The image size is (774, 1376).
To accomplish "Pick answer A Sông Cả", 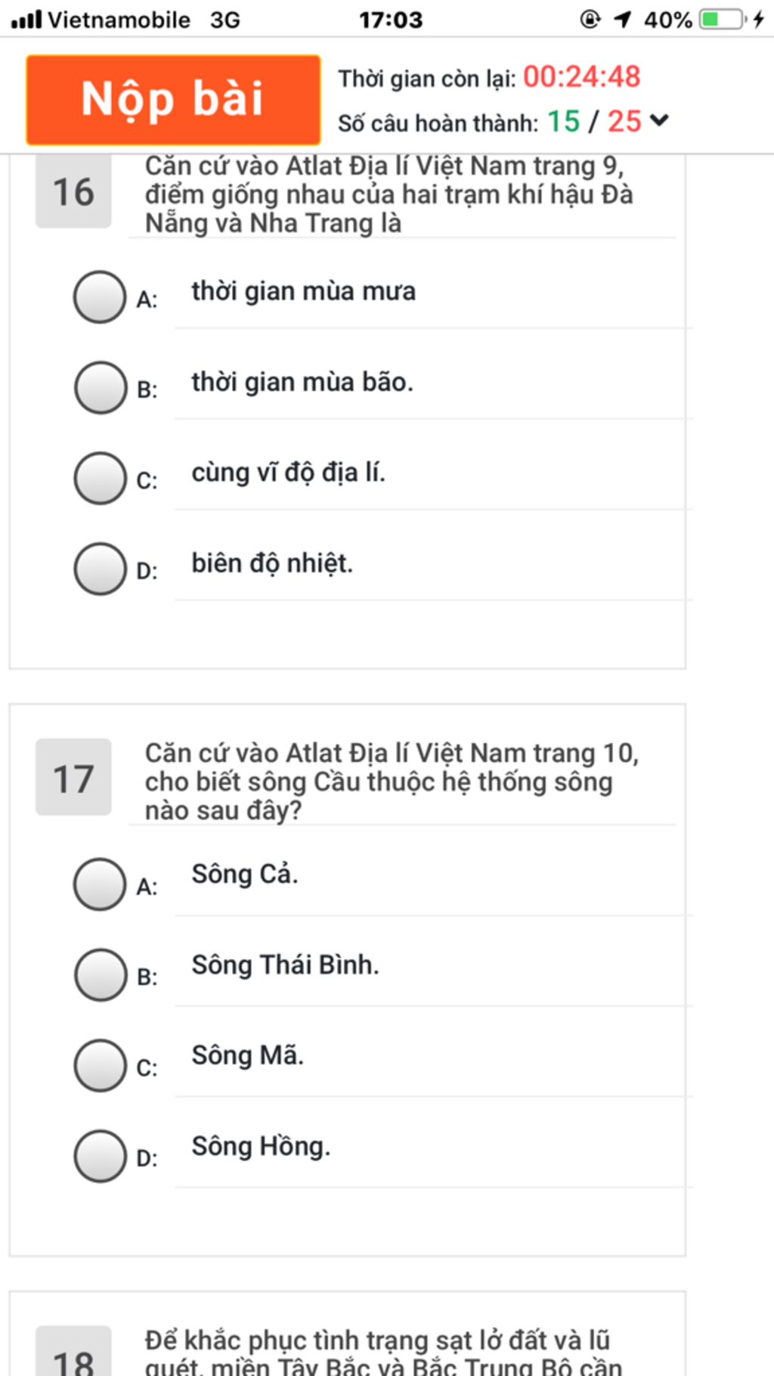I will (x=100, y=884).
